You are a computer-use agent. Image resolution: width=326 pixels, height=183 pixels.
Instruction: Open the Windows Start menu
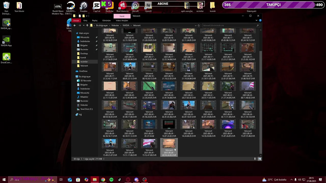[4, 180]
